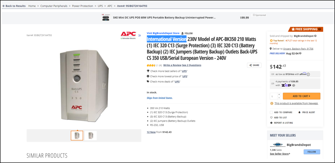Go back via the Back to Results link
The image size is (335, 163).
[14, 6]
